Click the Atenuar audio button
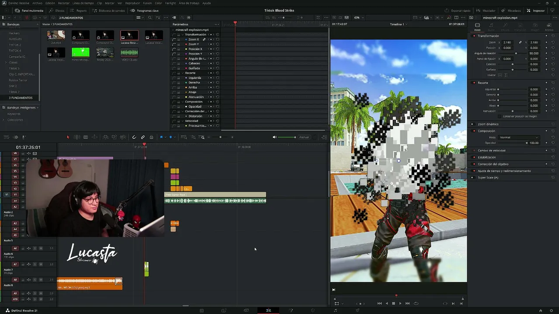 coord(304,137)
